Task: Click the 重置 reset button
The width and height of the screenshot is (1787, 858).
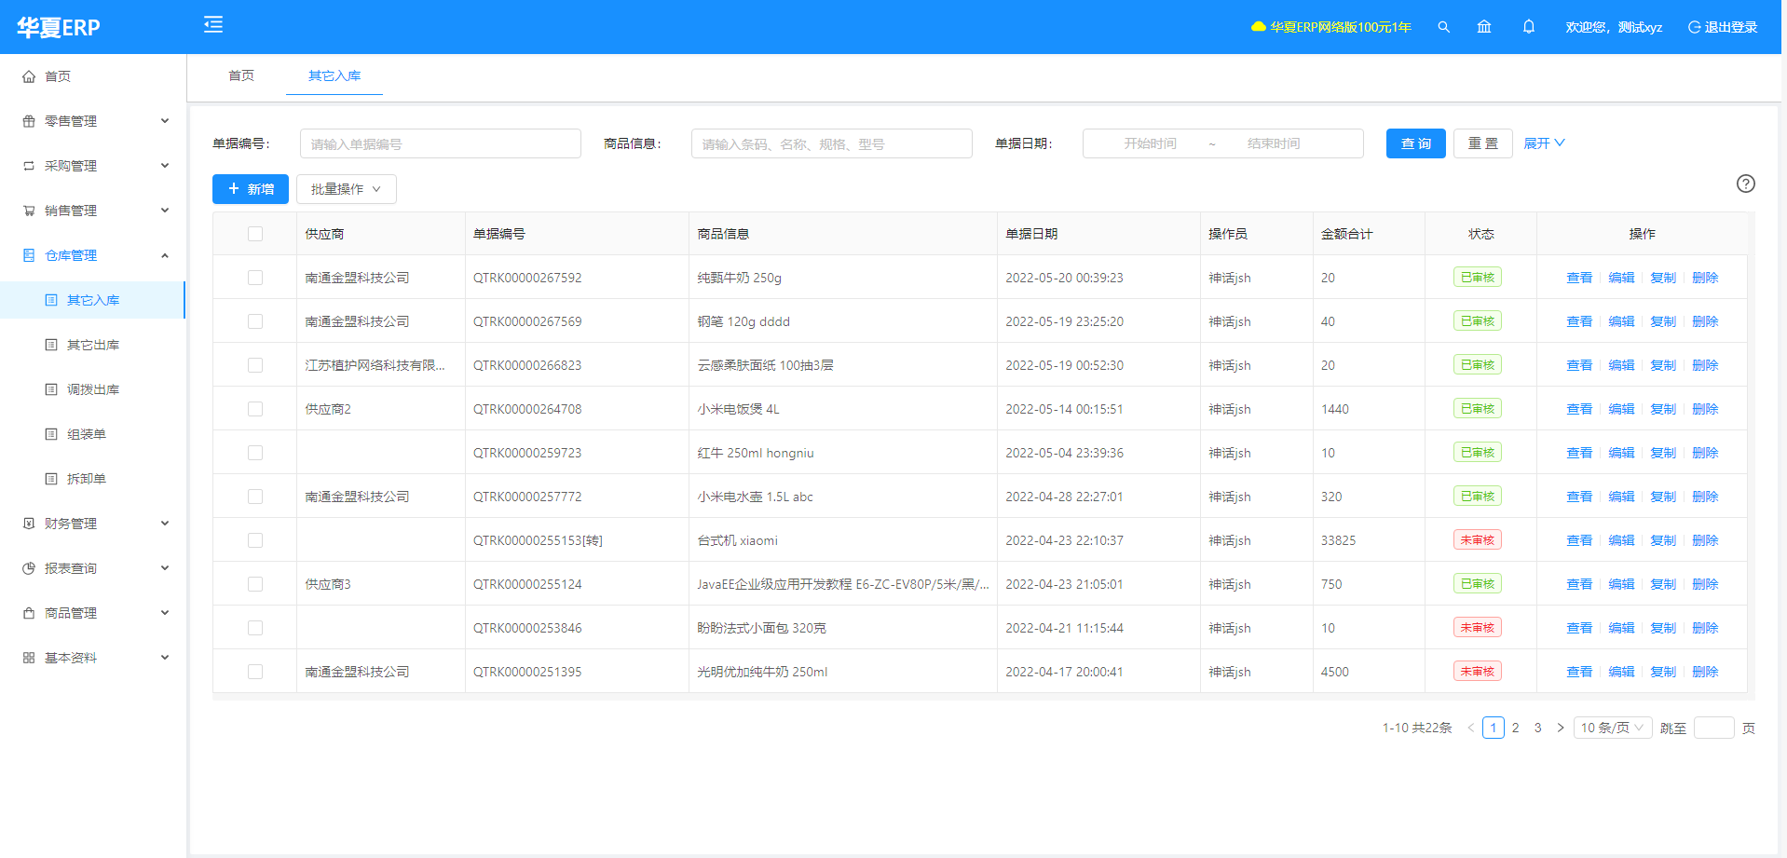Action: tap(1483, 143)
